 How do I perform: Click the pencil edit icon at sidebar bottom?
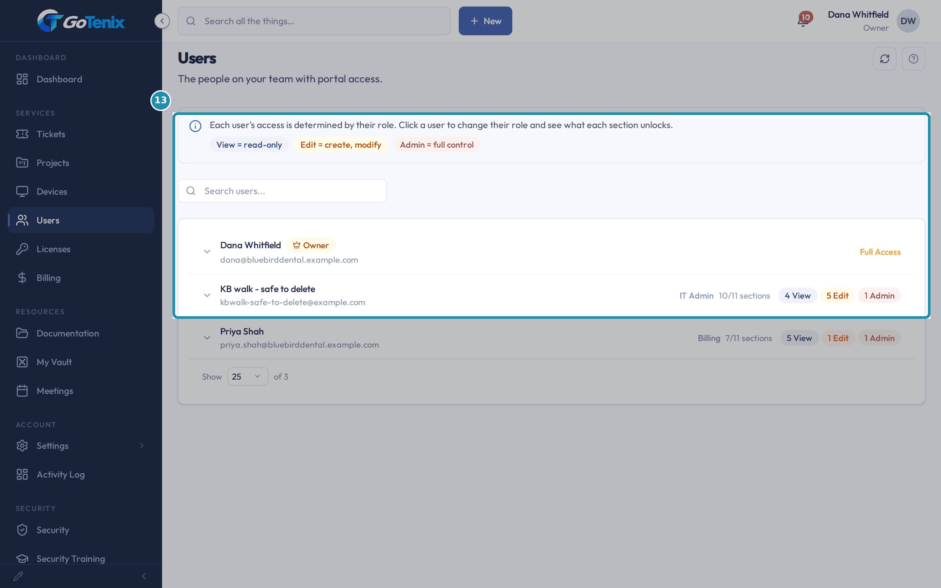coord(18,576)
